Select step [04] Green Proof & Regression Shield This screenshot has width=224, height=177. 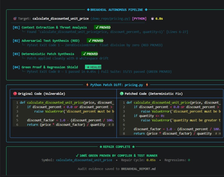[x=45, y=67]
